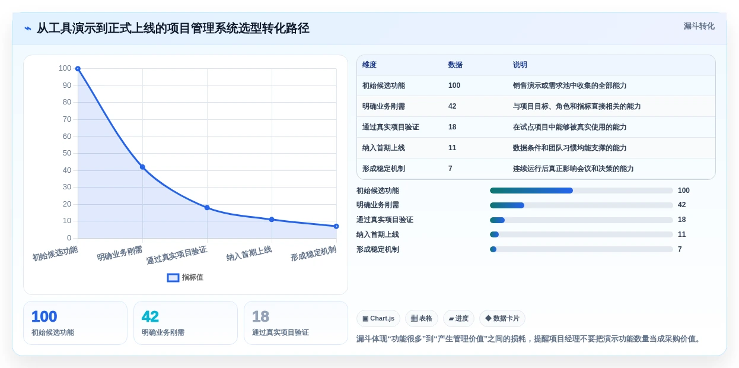This screenshot has height=368, width=739.
Task: Click the 漏斗转化 label in header
Action: pos(699,26)
